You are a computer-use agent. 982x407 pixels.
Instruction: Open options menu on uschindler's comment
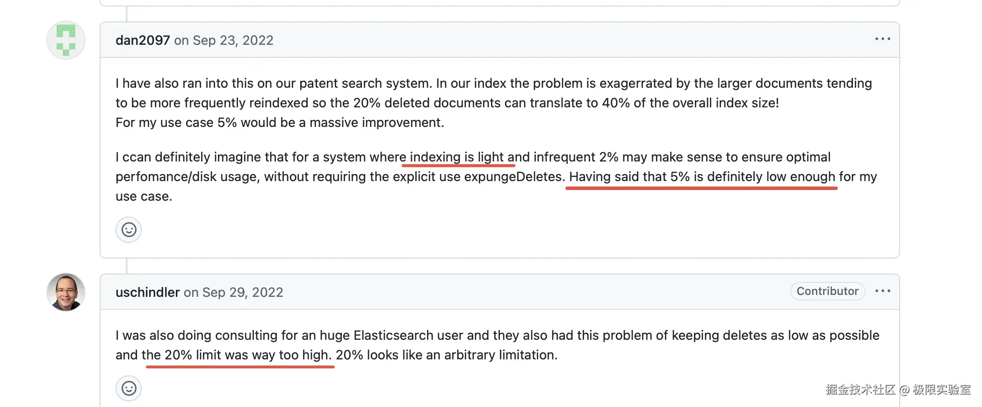[882, 291]
